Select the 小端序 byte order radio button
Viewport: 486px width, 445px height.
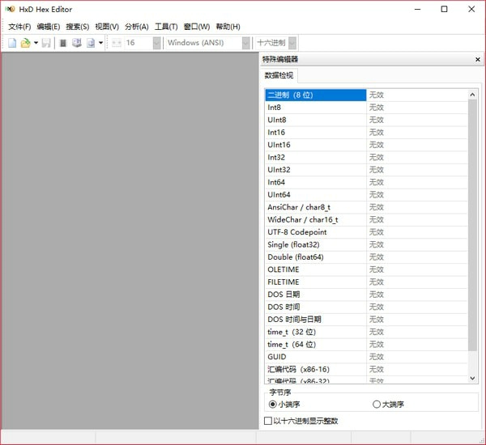click(x=272, y=404)
